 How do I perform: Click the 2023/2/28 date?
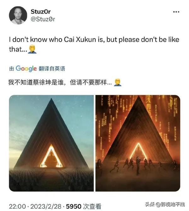tap(46, 206)
